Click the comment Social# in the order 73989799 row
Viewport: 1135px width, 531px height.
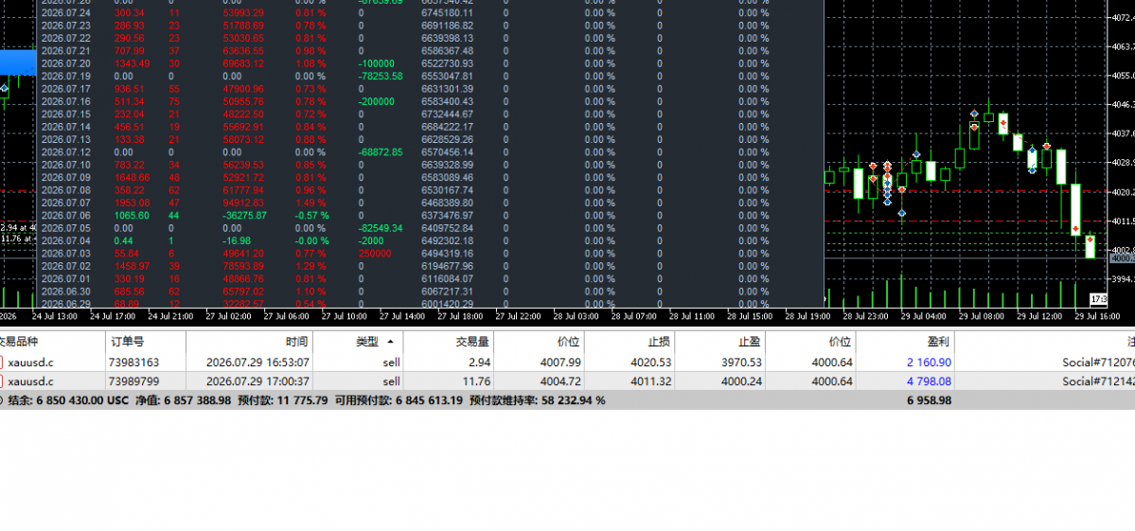point(1098,381)
